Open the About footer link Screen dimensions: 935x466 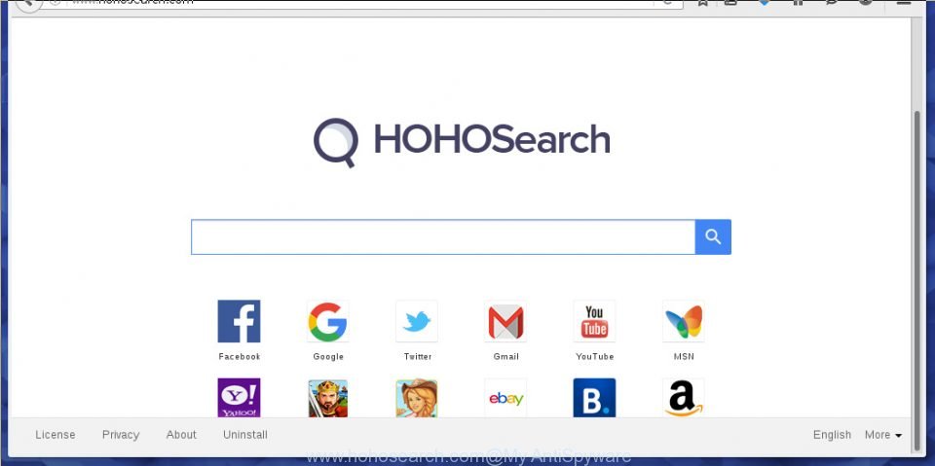[x=181, y=435]
